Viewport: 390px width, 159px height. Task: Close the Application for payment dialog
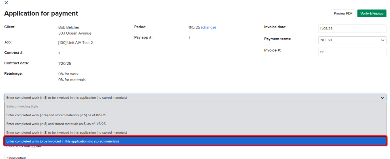[x=6, y=3]
